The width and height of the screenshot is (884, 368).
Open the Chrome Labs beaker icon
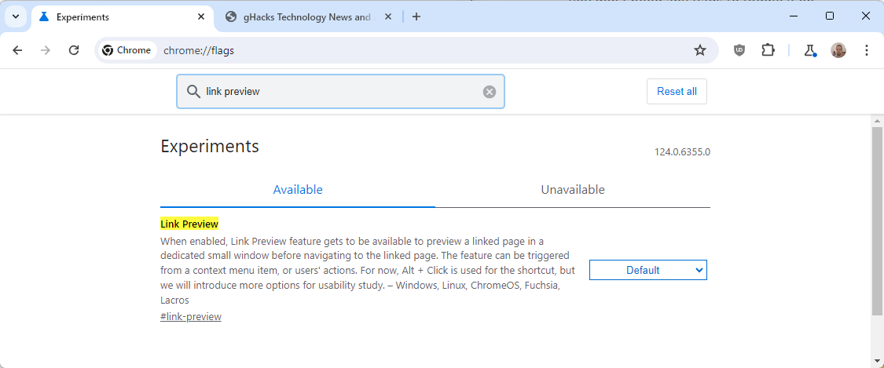[809, 50]
